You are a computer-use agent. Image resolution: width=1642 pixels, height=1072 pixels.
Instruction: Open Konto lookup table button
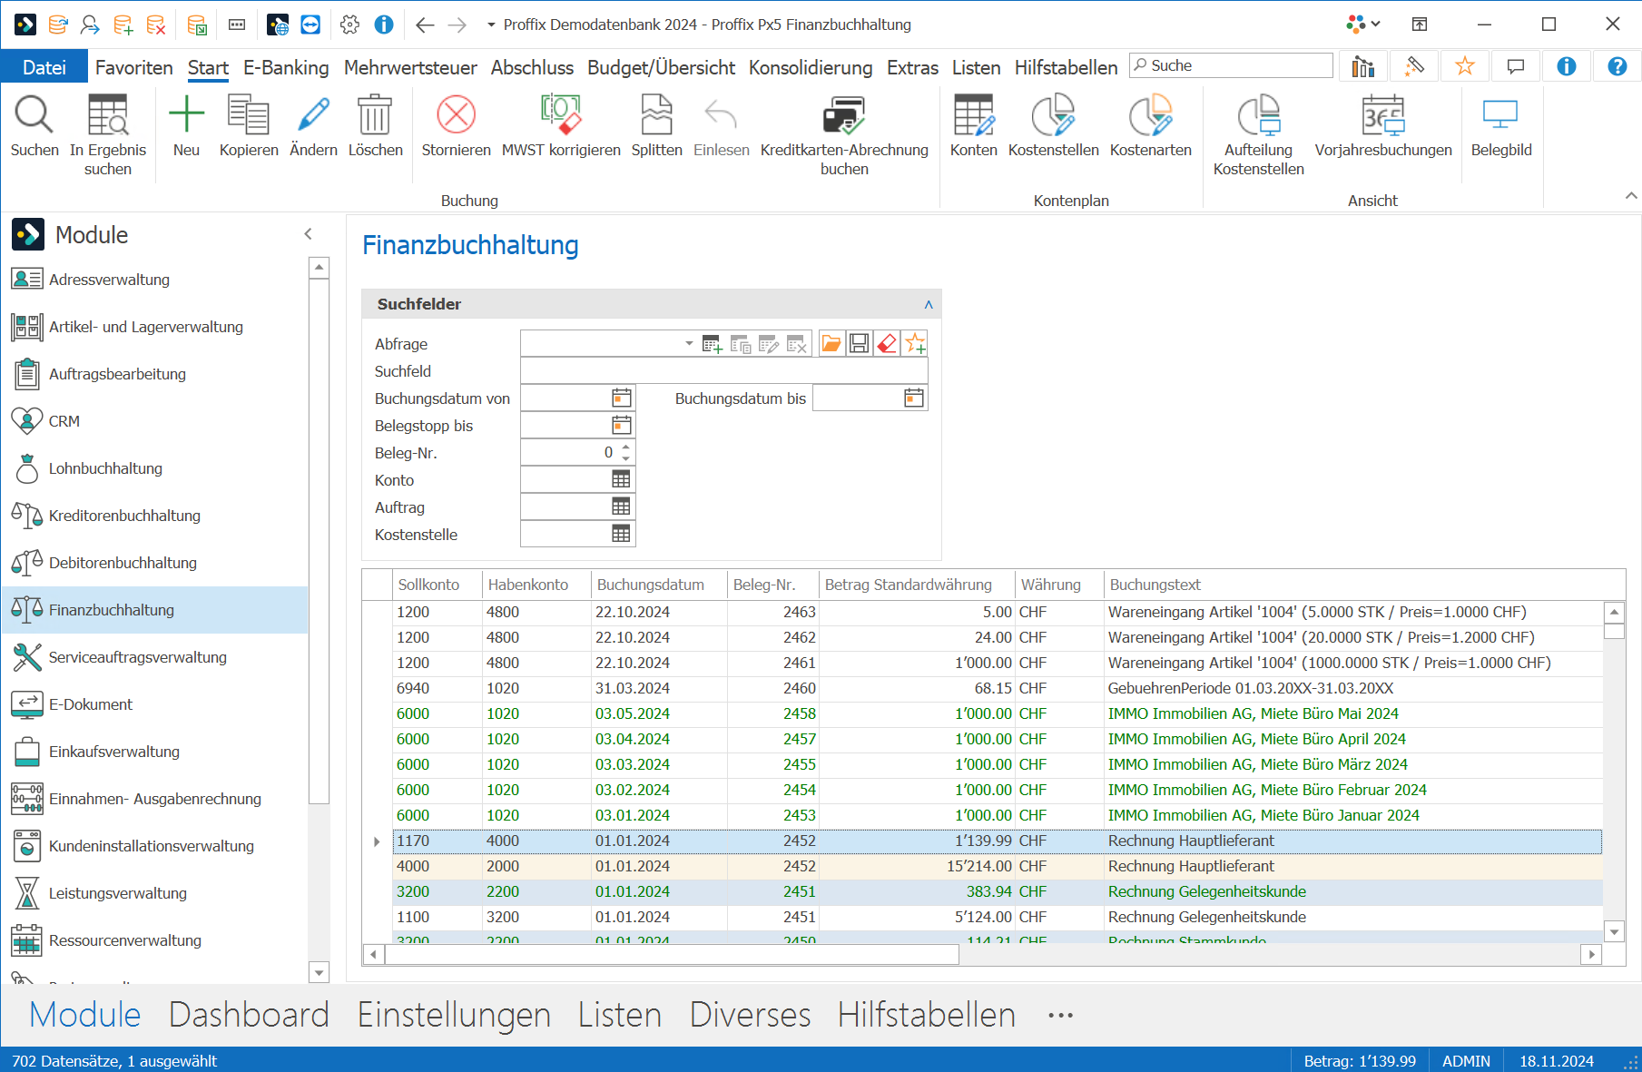click(x=621, y=479)
